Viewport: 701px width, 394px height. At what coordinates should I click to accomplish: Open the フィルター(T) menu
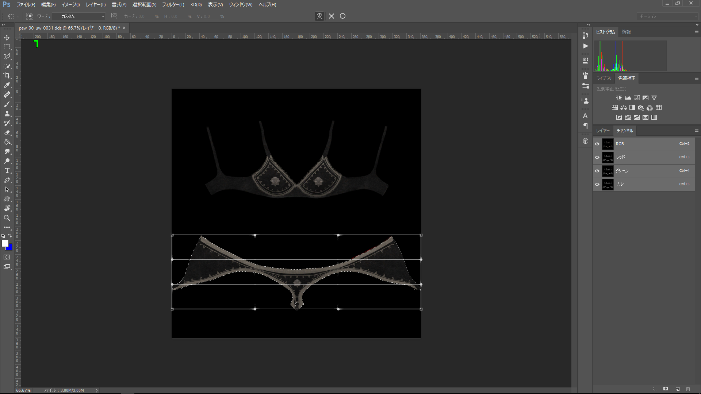coord(173,5)
